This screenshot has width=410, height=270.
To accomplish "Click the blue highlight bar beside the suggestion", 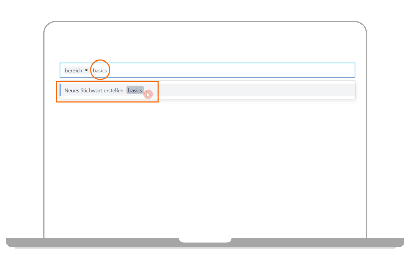I will pos(60,90).
